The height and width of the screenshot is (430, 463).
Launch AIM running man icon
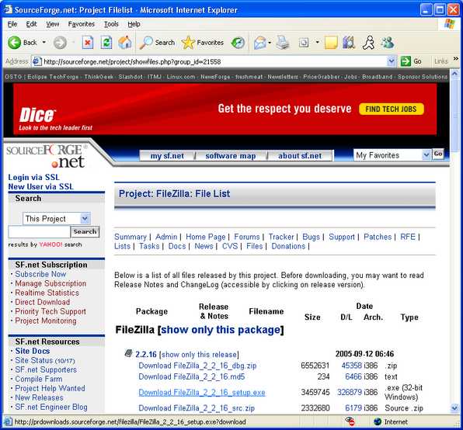coord(368,43)
